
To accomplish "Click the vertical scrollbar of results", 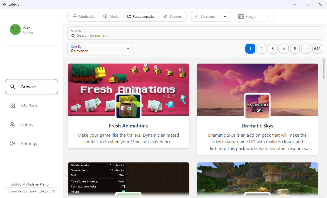I will [x=324, y=69].
